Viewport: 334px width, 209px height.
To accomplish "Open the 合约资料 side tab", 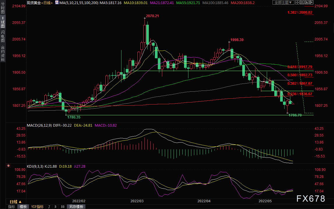I will tap(3, 53).
